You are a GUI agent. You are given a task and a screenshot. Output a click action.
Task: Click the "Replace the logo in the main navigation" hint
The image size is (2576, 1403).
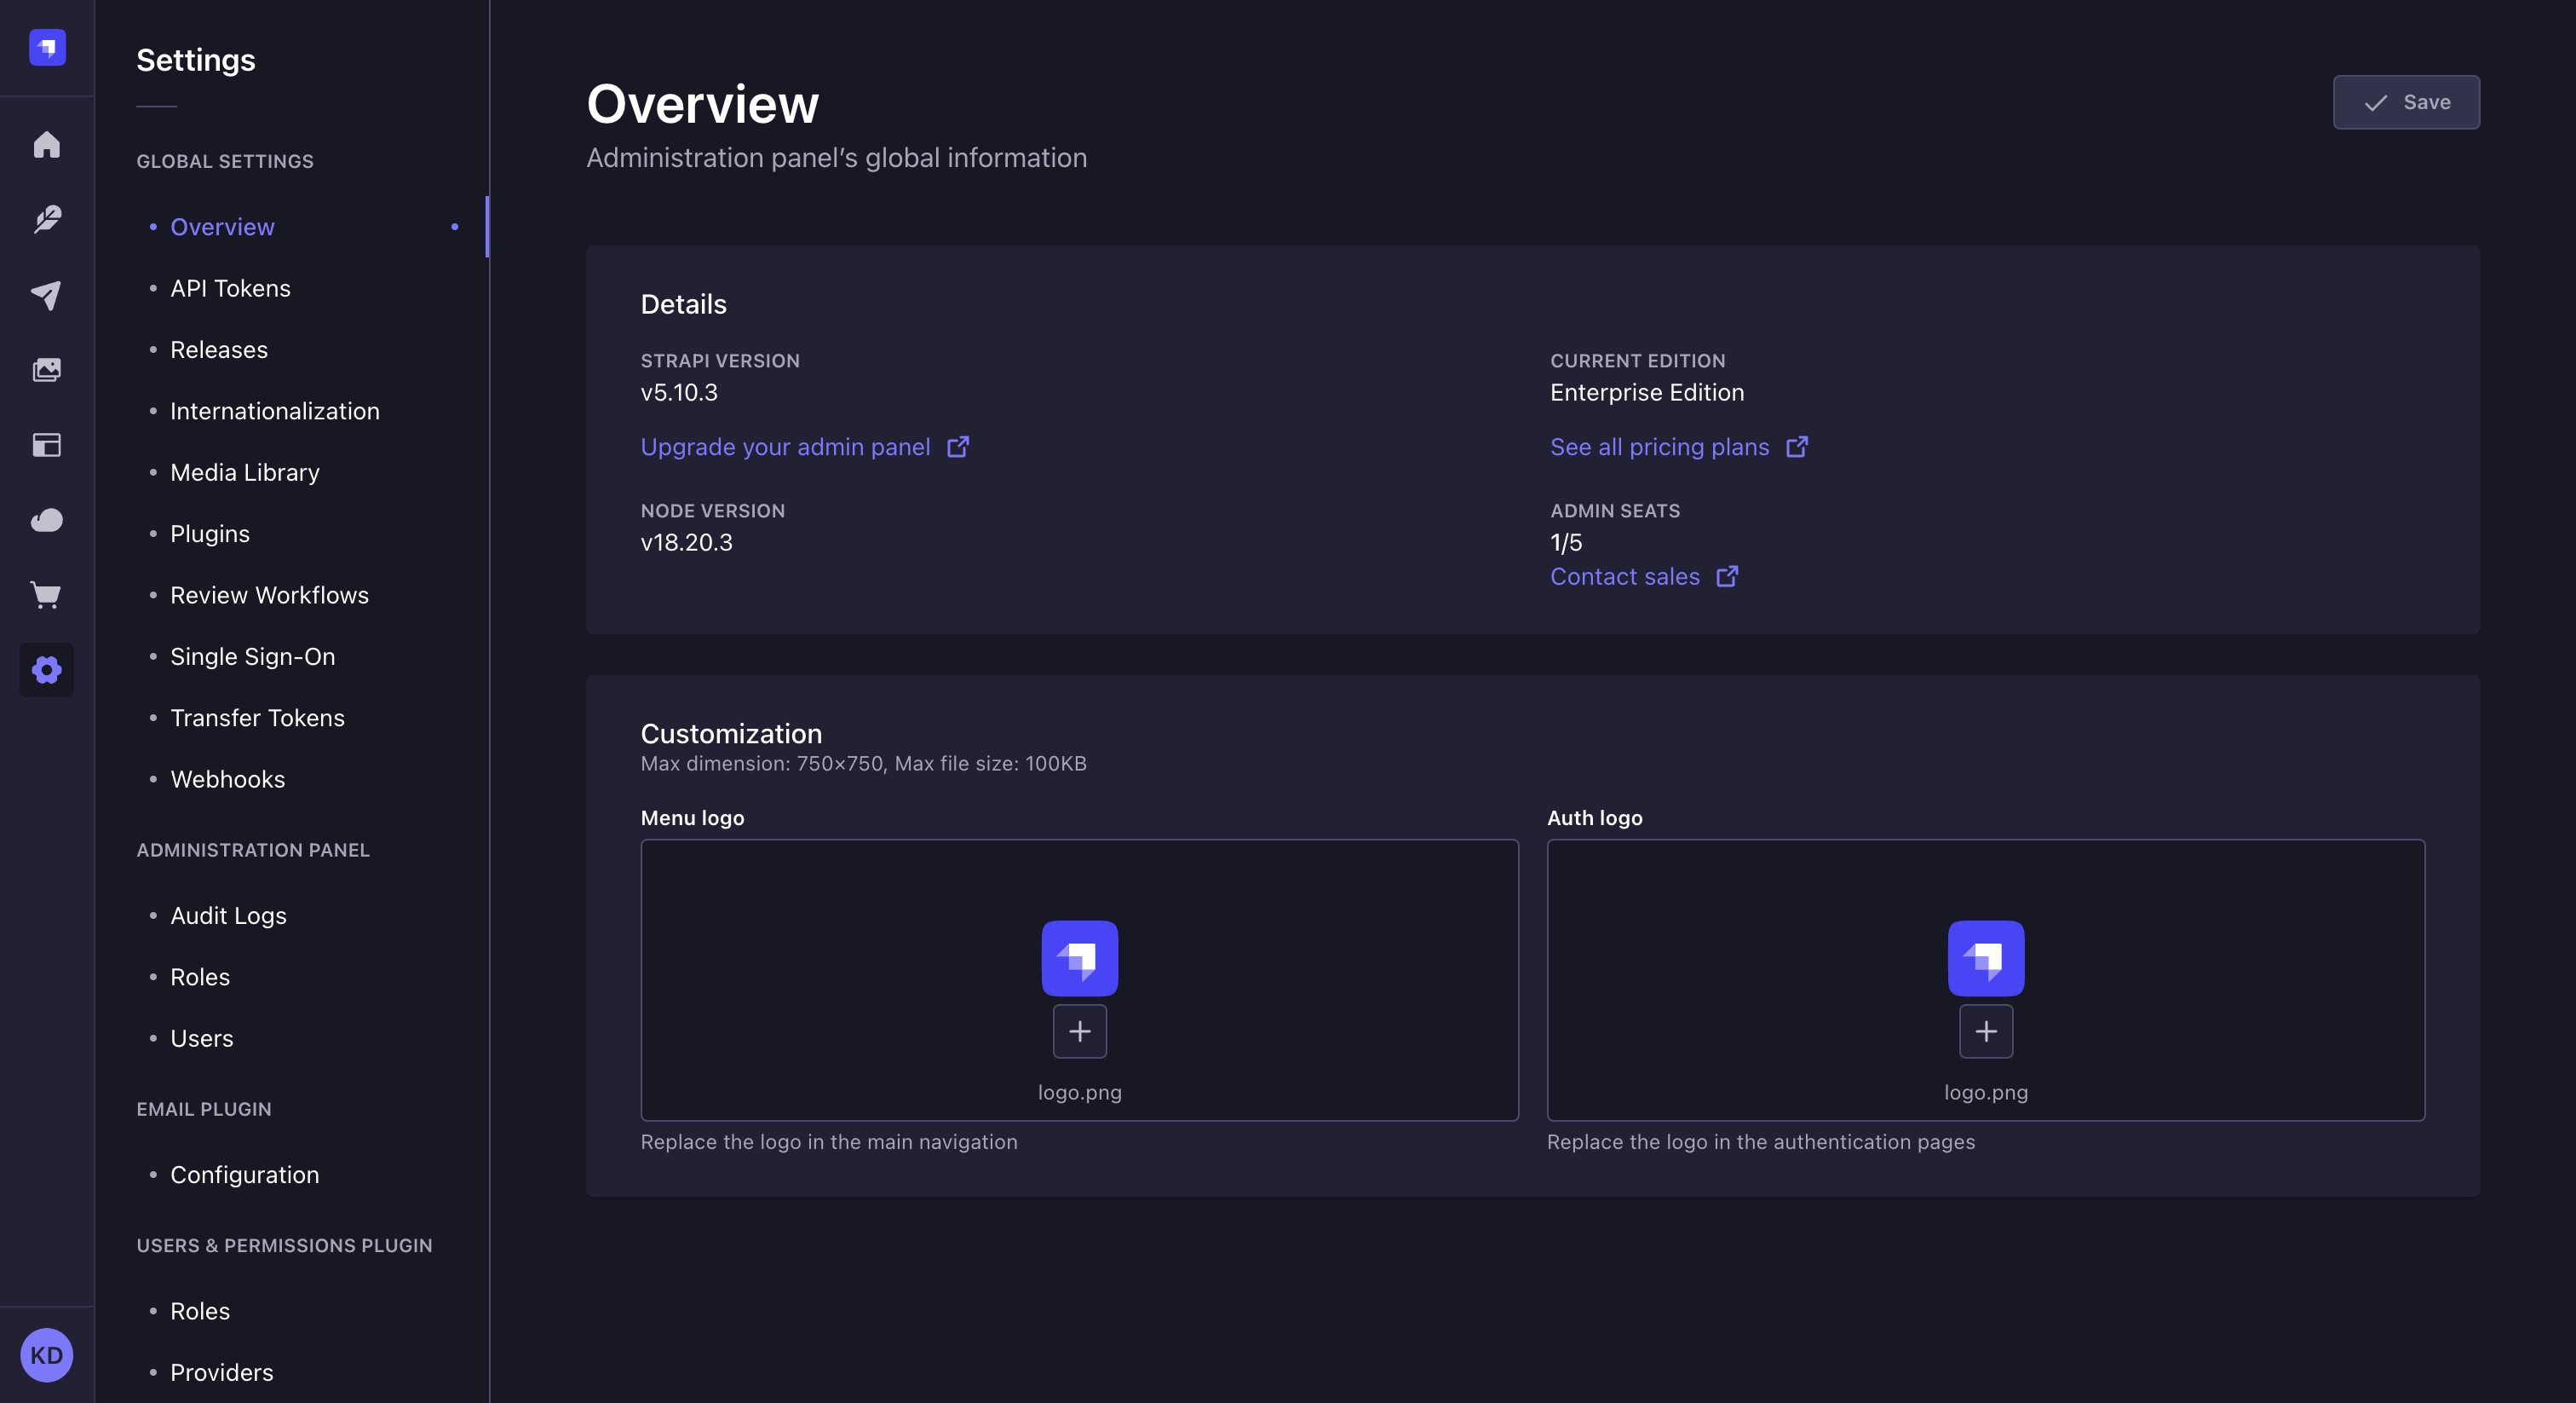tap(828, 1142)
